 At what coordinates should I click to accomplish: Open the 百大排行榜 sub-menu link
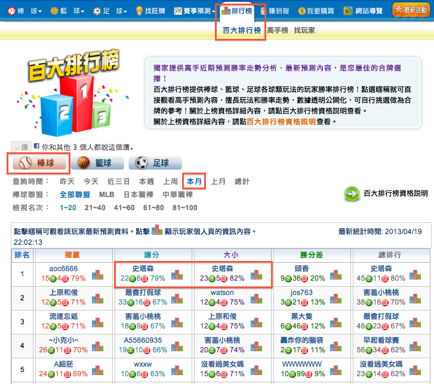(242, 30)
